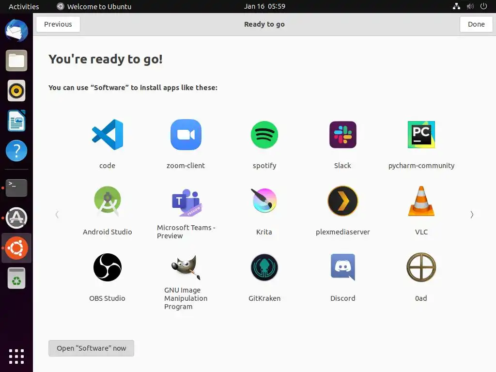Select the GIMP mascot icon
Viewport: 496px width, 372px height.
click(x=186, y=267)
